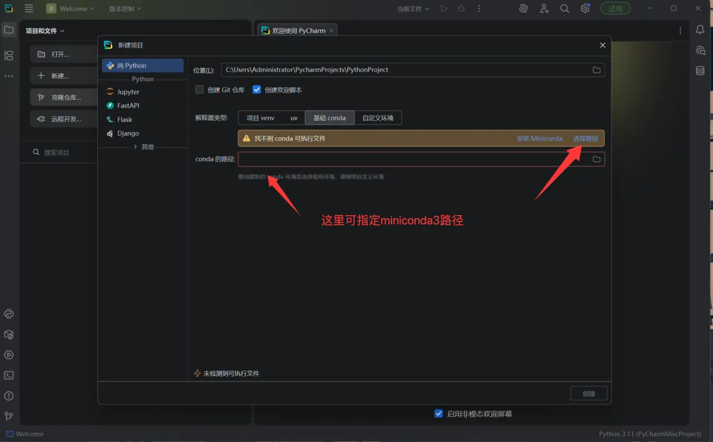Show more tool windows ellipsis
Screen dimensions: 713x442
[9, 76]
